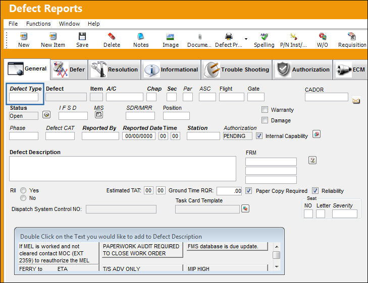Run the Spelling check tool
This screenshot has height=283, width=368.
click(264, 36)
